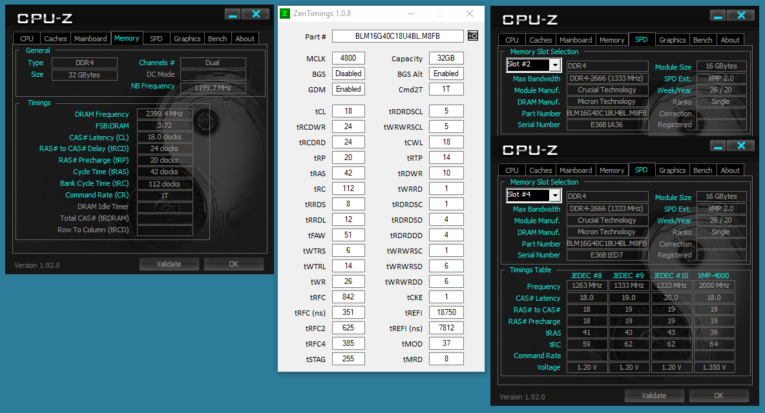Image resolution: width=765 pixels, height=413 pixels.
Task: Switch to Mainboard tab in left CPU-Z
Action: 90,39
